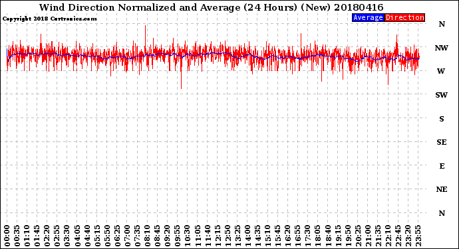
Task: Click the S axis label
Action: [x=442, y=119]
